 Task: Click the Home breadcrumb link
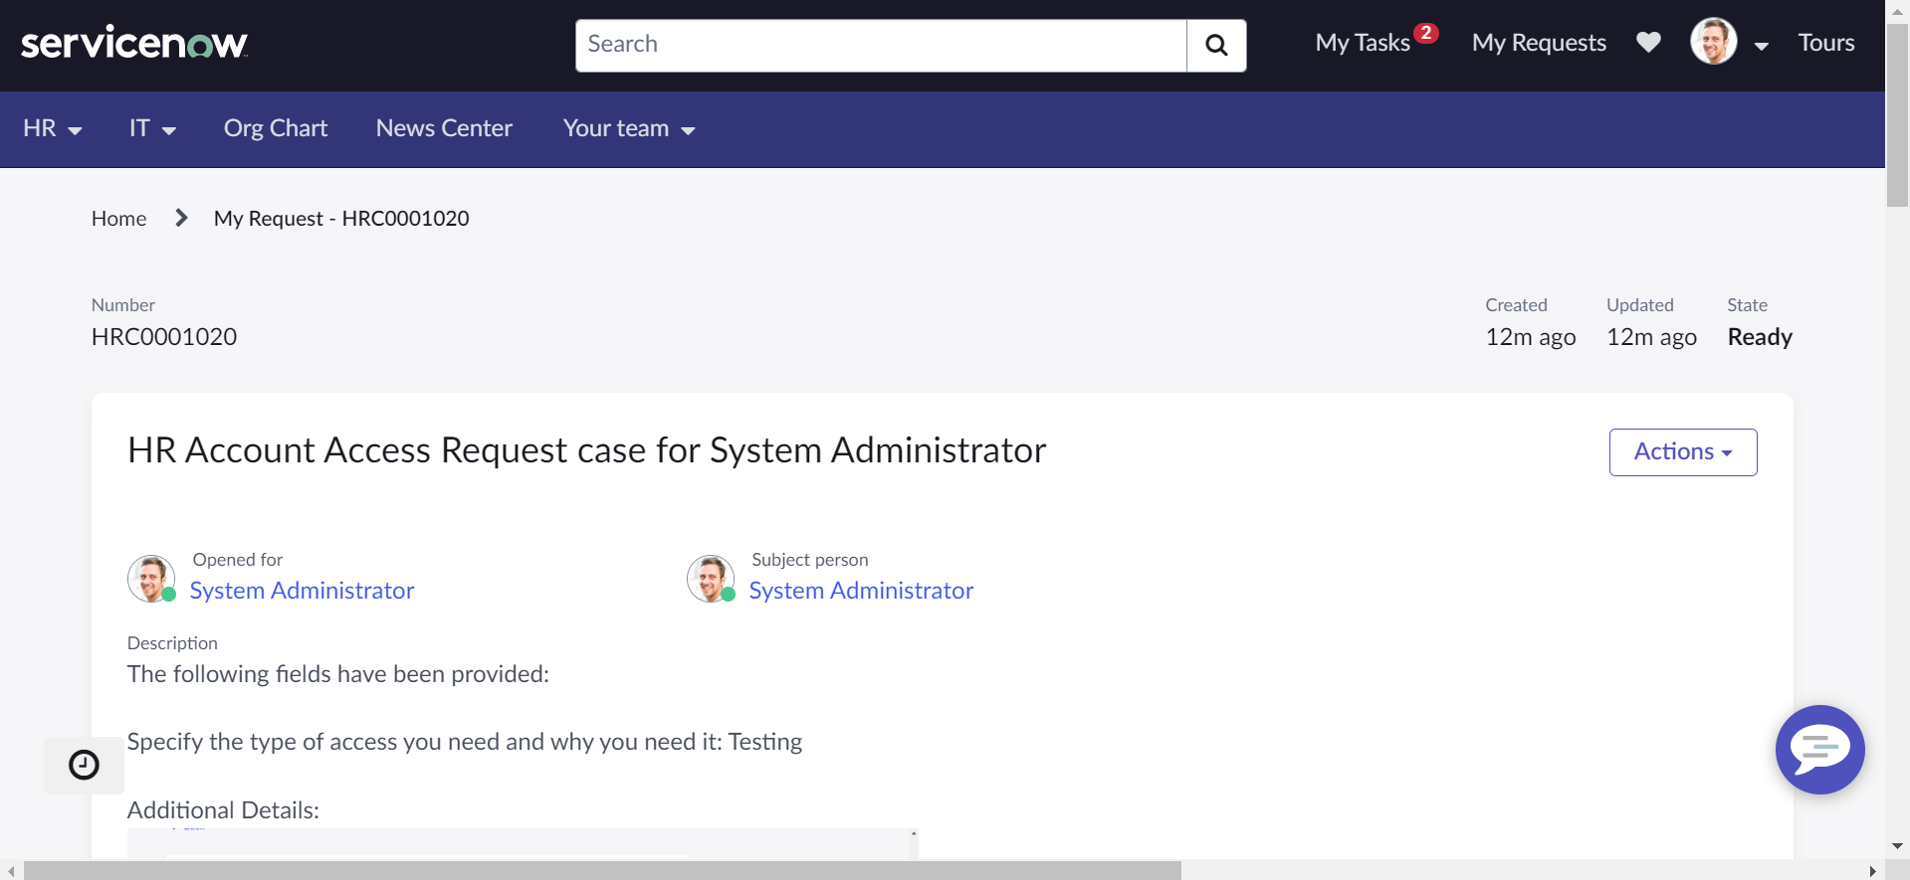click(x=118, y=218)
